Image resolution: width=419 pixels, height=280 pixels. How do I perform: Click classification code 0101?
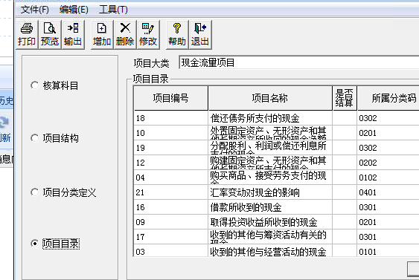388,251
